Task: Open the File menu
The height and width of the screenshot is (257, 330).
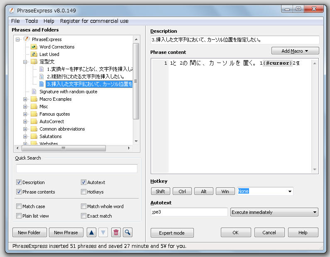Action: 15,21
